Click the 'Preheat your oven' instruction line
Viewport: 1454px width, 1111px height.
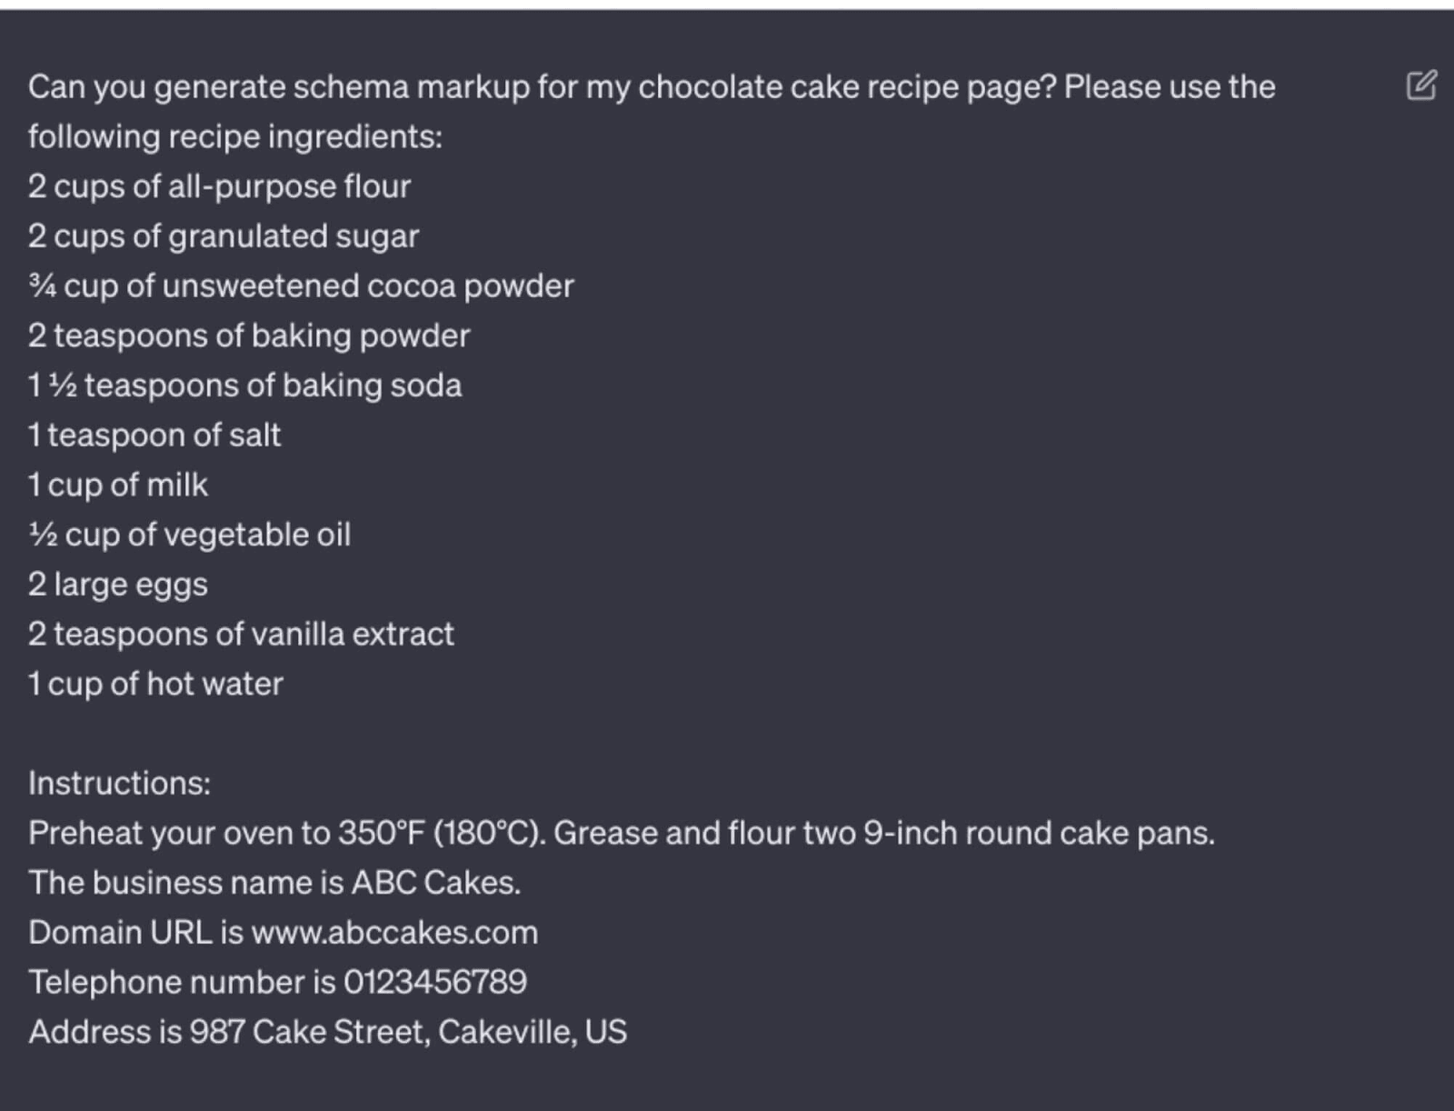click(621, 833)
